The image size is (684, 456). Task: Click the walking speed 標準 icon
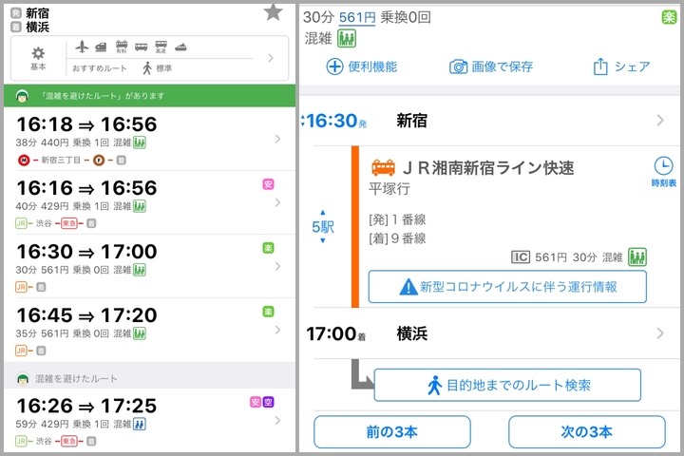pyautogui.click(x=147, y=68)
